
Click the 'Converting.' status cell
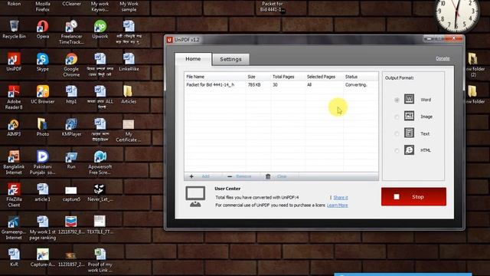point(356,85)
